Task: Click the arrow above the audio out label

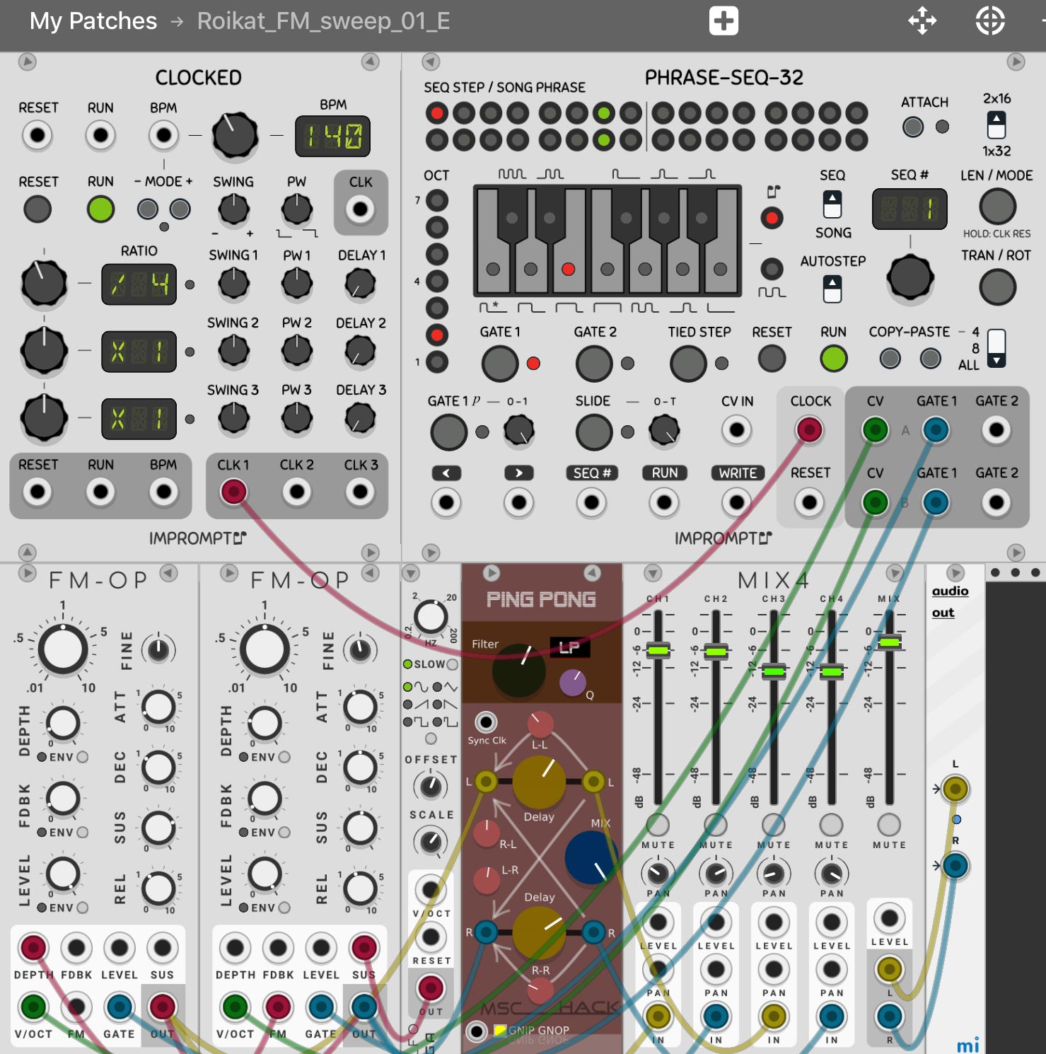Action: coord(955,573)
